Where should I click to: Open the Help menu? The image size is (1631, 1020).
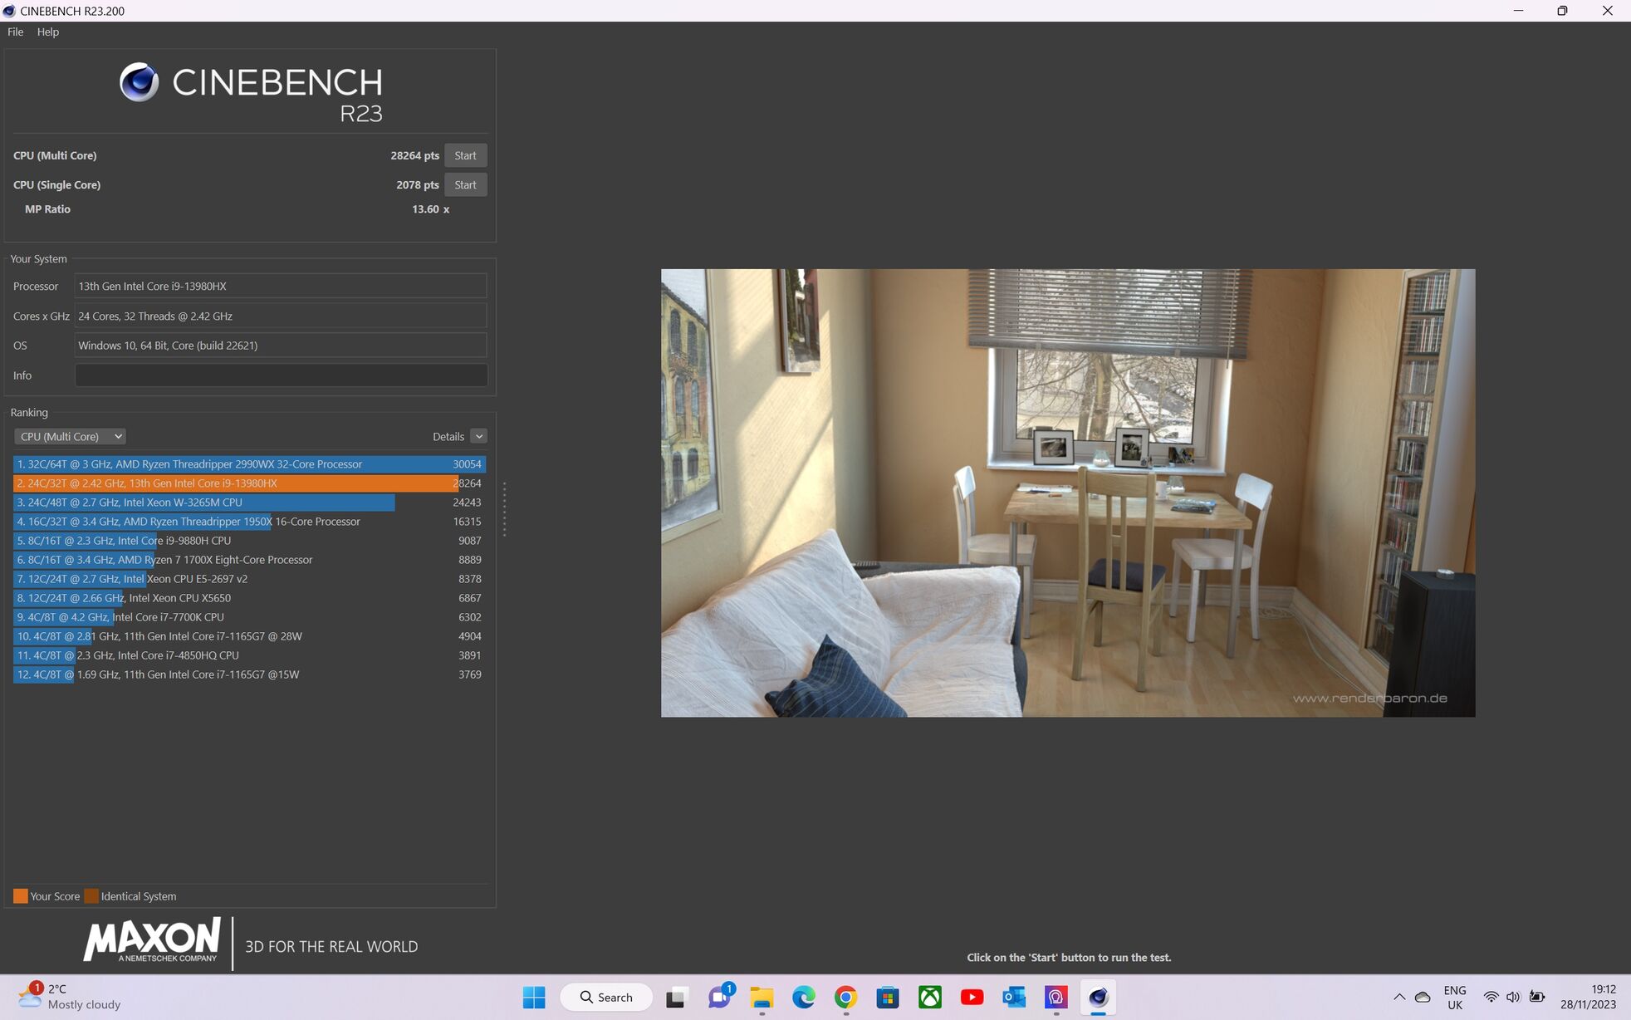(x=47, y=32)
